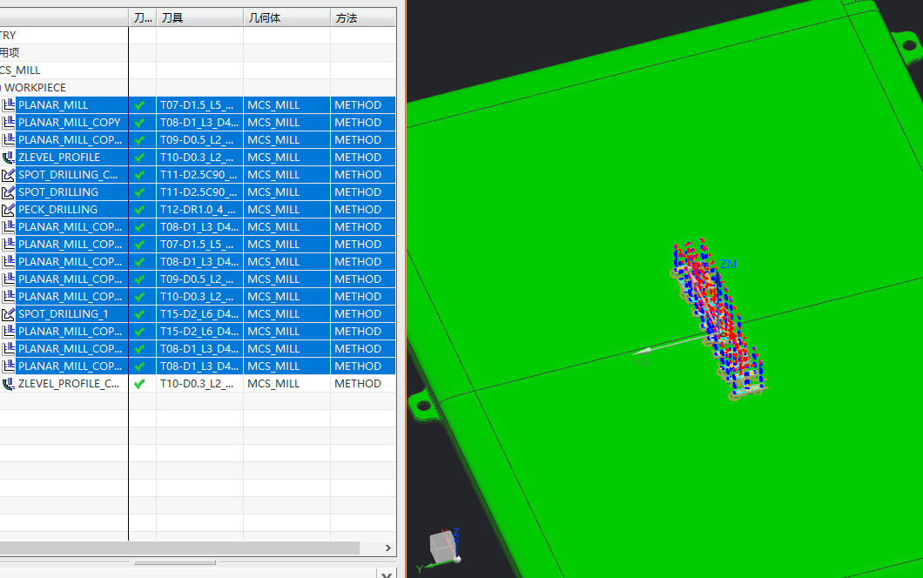Image resolution: width=923 pixels, height=578 pixels.
Task: Click the ZM axis label in viewport
Action: [728, 265]
